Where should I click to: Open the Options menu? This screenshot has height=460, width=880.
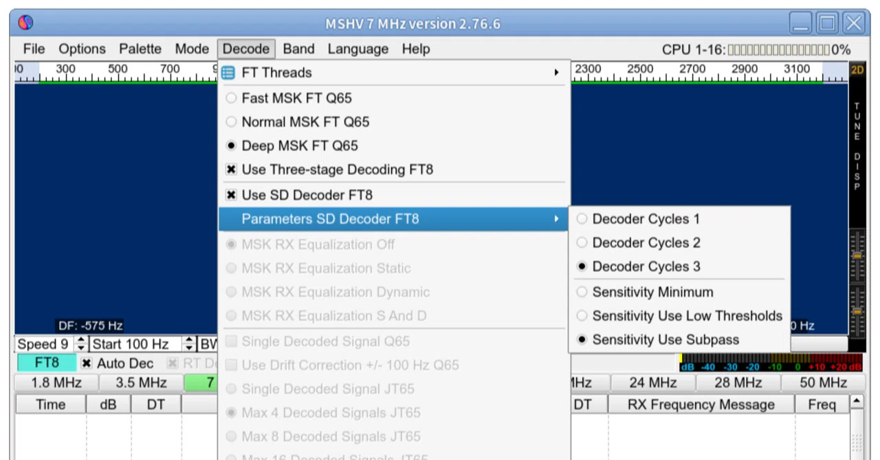(x=82, y=49)
